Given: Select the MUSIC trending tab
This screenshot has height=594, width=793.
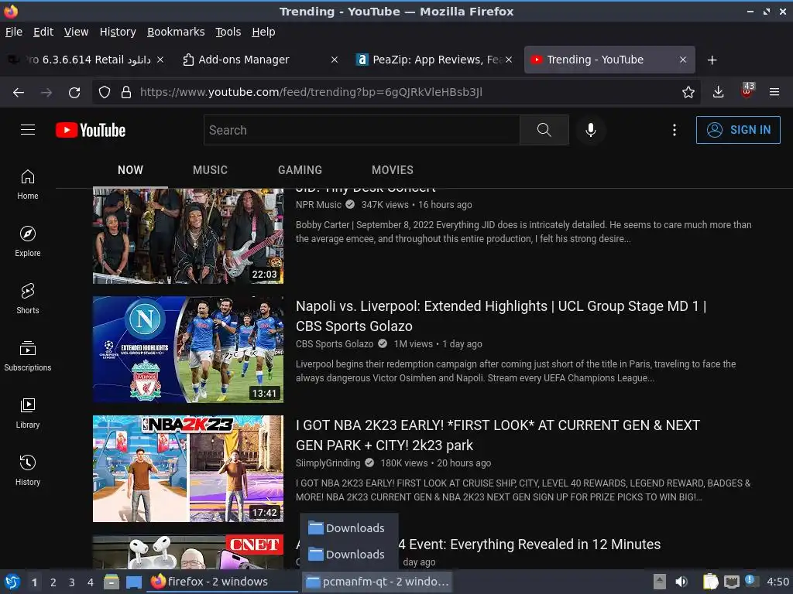Looking at the screenshot, I should [x=210, y=170].
